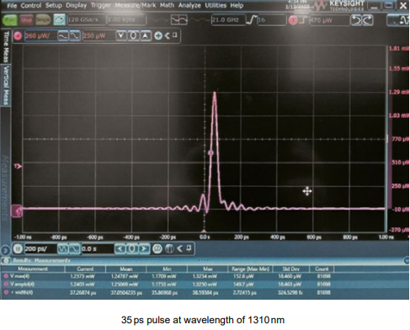Click the 1.00 kpts memory depth field
This screenshot has height=330, width=410.
pos(127,20)
